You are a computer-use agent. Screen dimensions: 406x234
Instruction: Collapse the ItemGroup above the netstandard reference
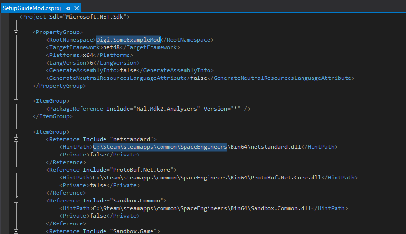point(16,132)
